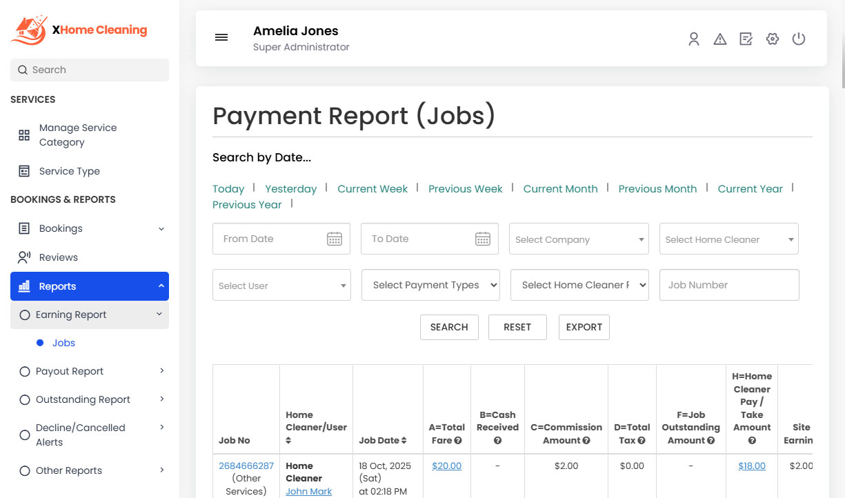Open the notes/log icon in the top bar

tap(746, 39)
